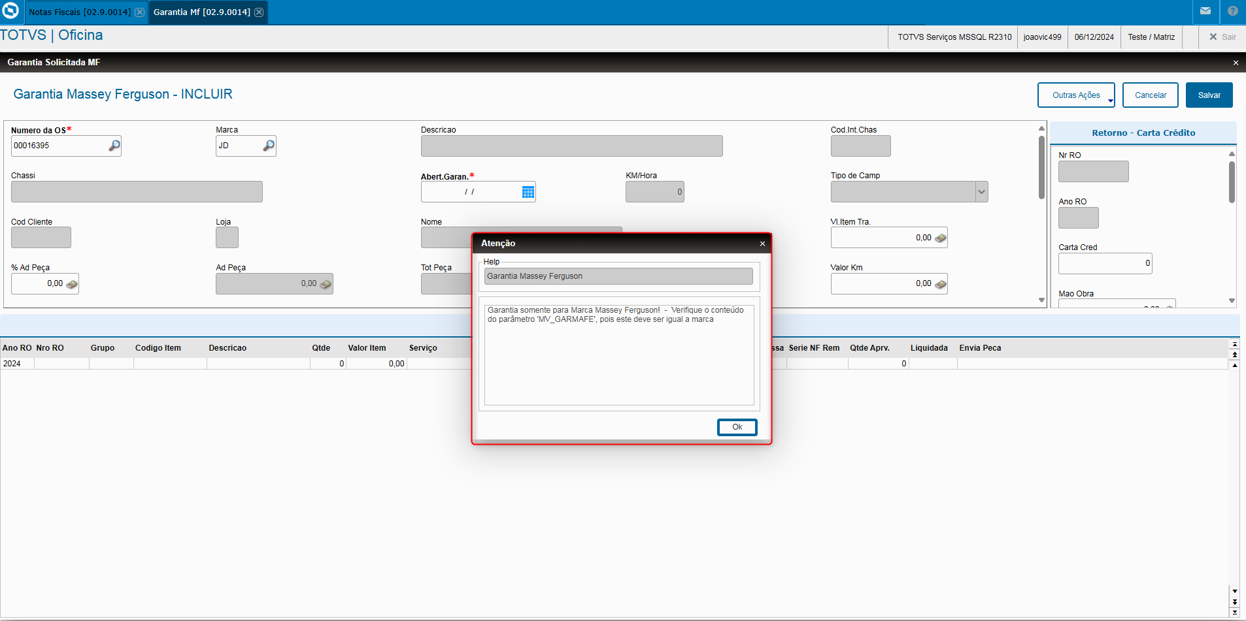Screen dimensions: 1246x621
Task: Sort by Envia Peca column header
Action: 980,348
